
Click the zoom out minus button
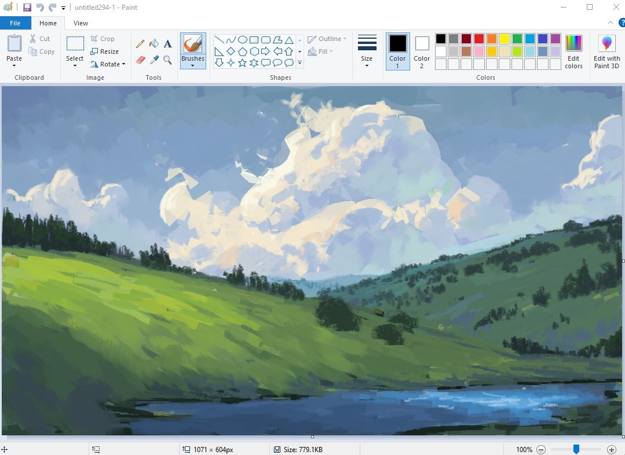tap(541, 450)
